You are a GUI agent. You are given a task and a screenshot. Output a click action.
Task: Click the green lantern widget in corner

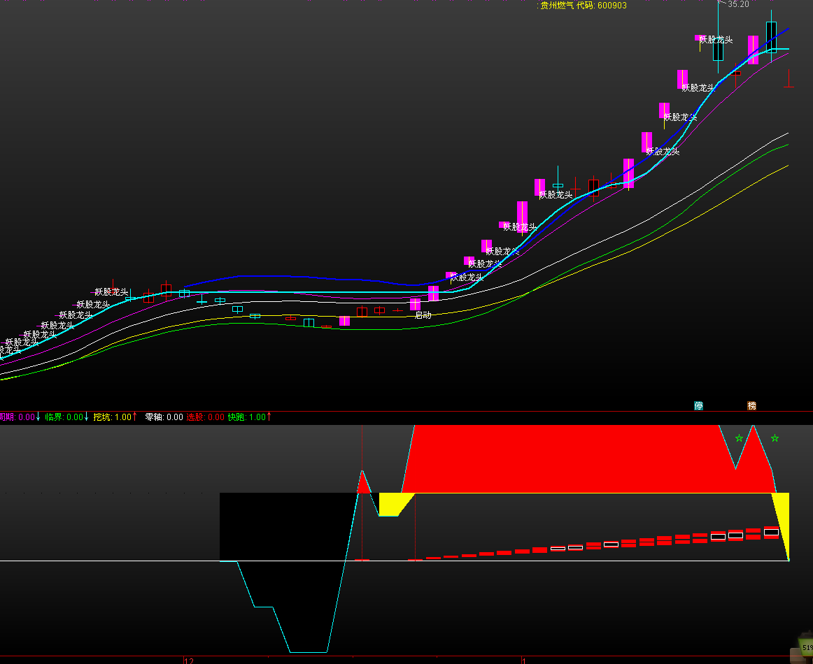tap(804, 647)
